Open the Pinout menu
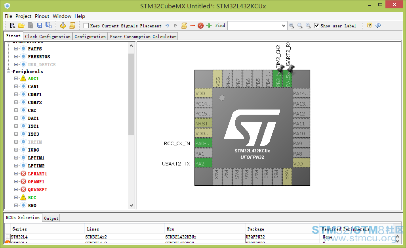 (x=42, y=16)
